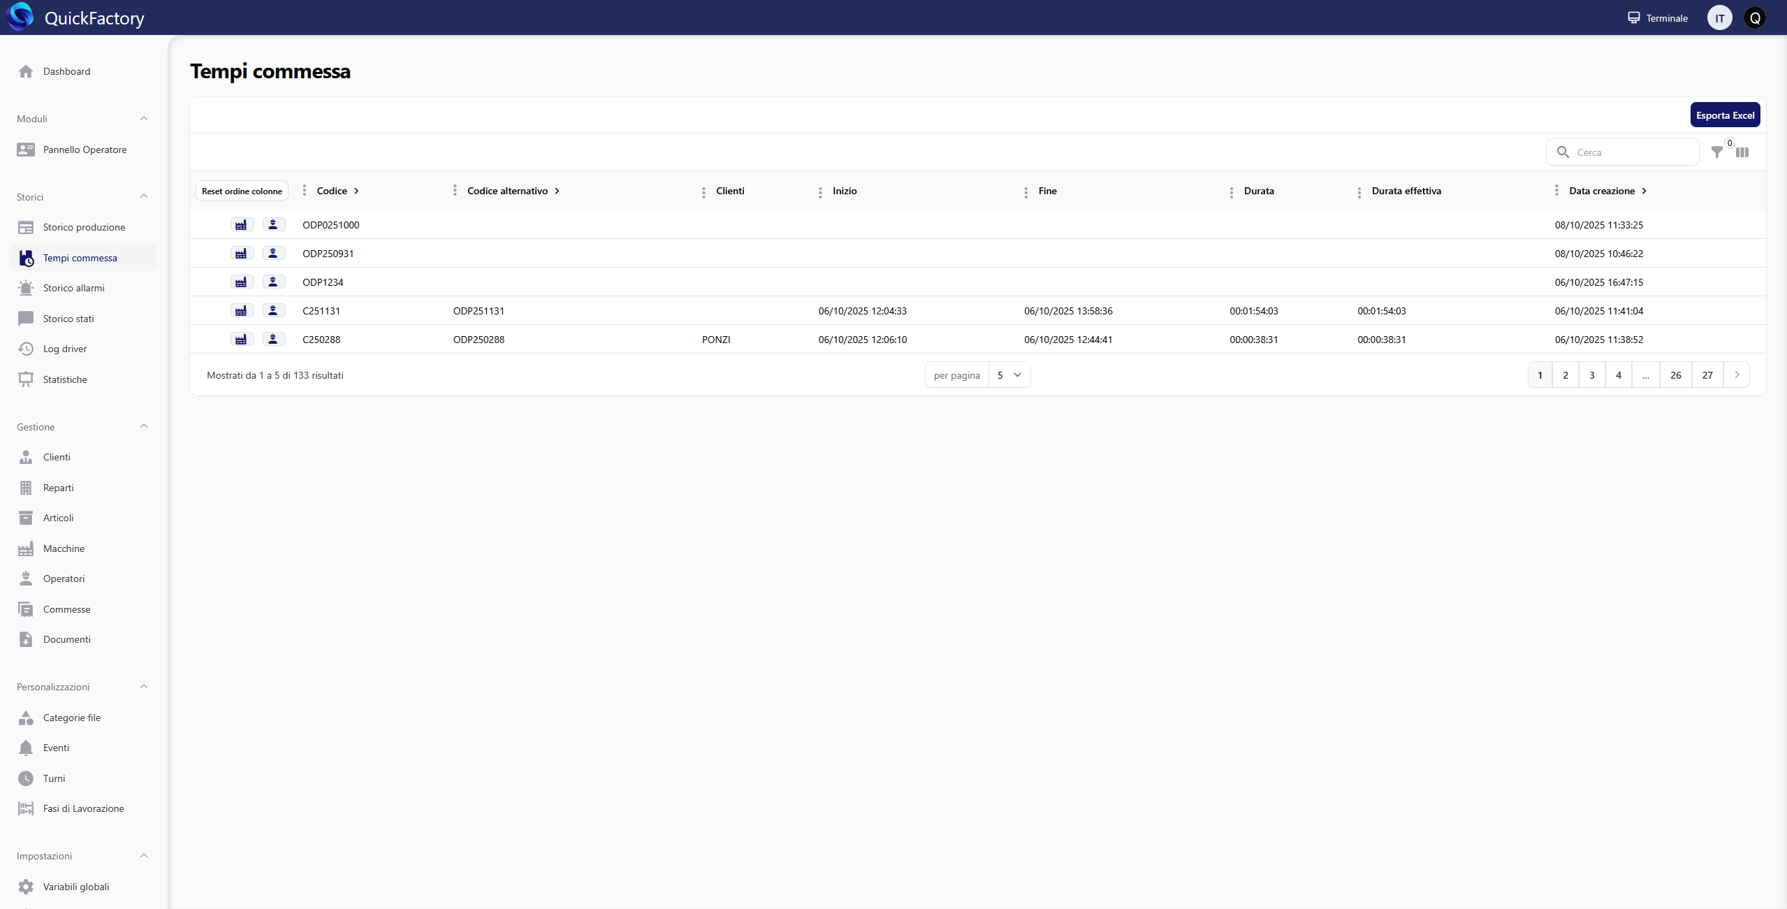Open column visibility selector icon
The width and height of the screenshot is (1787, 909).
(x=1742, y=152)
